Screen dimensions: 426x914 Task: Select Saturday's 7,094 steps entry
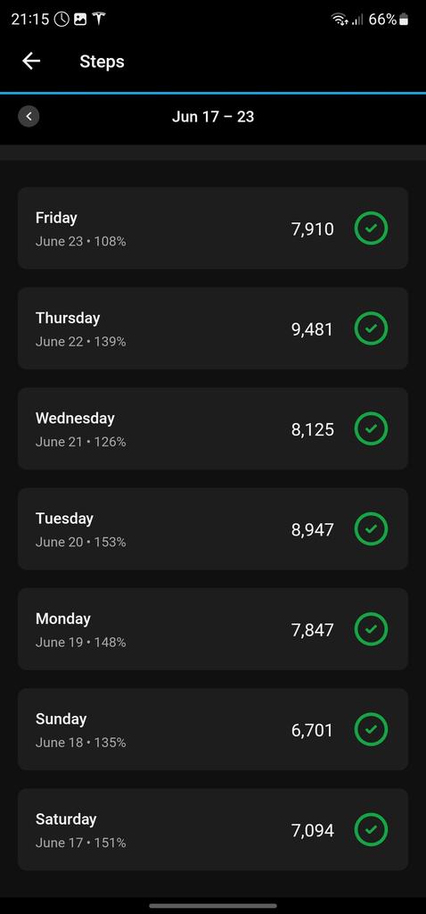click(213, 829)
